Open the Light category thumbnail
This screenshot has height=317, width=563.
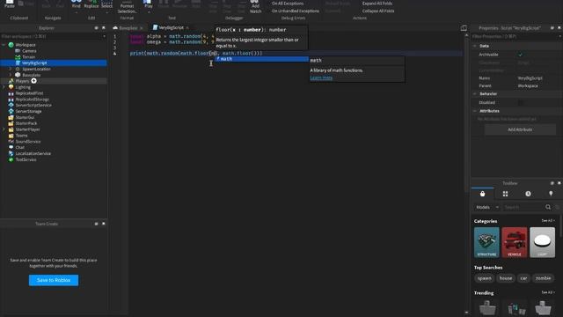542,242
